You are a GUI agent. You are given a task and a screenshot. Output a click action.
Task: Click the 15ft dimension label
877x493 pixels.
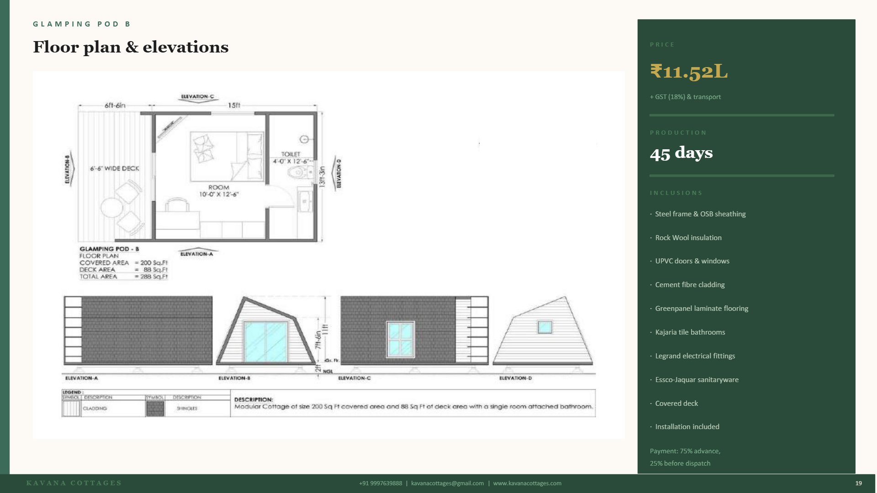point(234,105)
